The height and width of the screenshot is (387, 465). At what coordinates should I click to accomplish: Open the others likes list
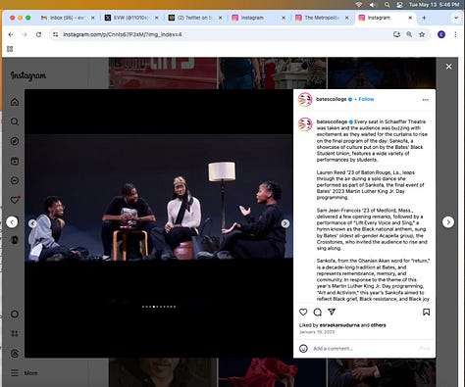coord(379,325)
